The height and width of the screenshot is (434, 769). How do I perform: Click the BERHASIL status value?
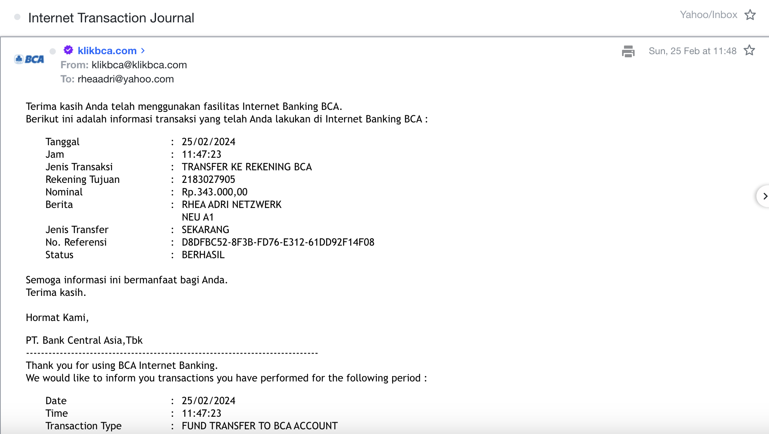(203, 255)
